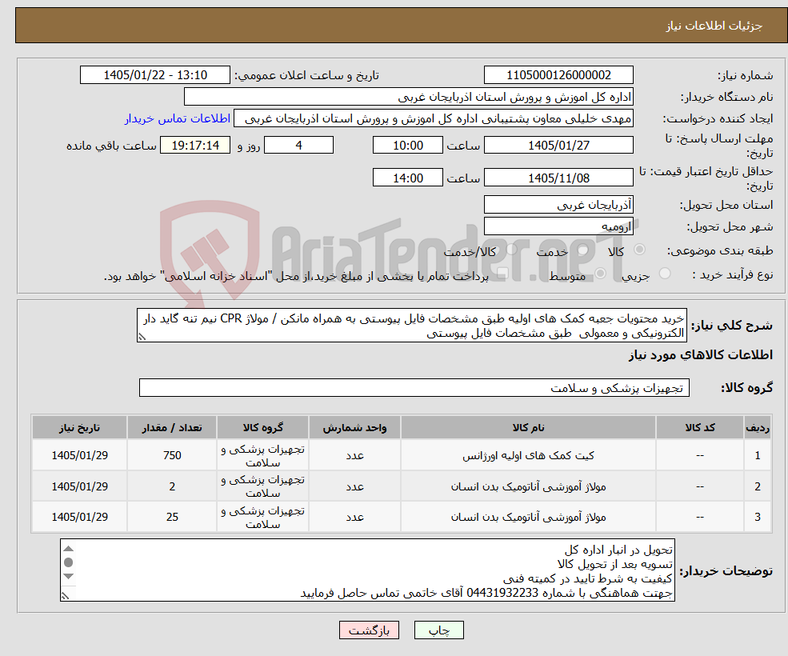Click the بازگشت (back) button
The height and width of the screenshot is (656, 788).
[x=369, y=630]
